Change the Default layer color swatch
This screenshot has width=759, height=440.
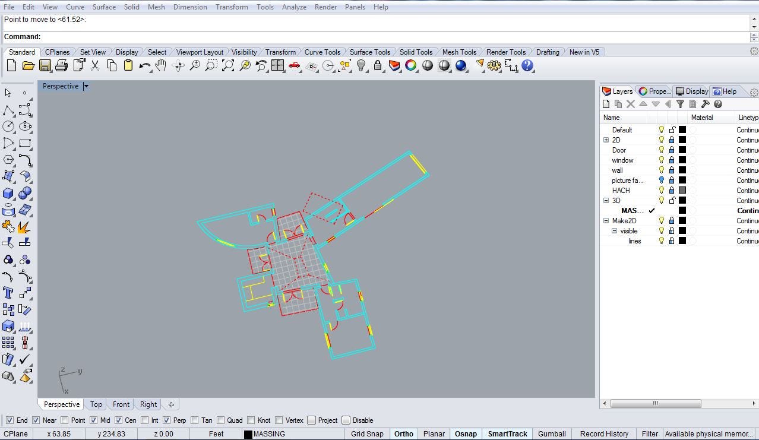point(682,130)
